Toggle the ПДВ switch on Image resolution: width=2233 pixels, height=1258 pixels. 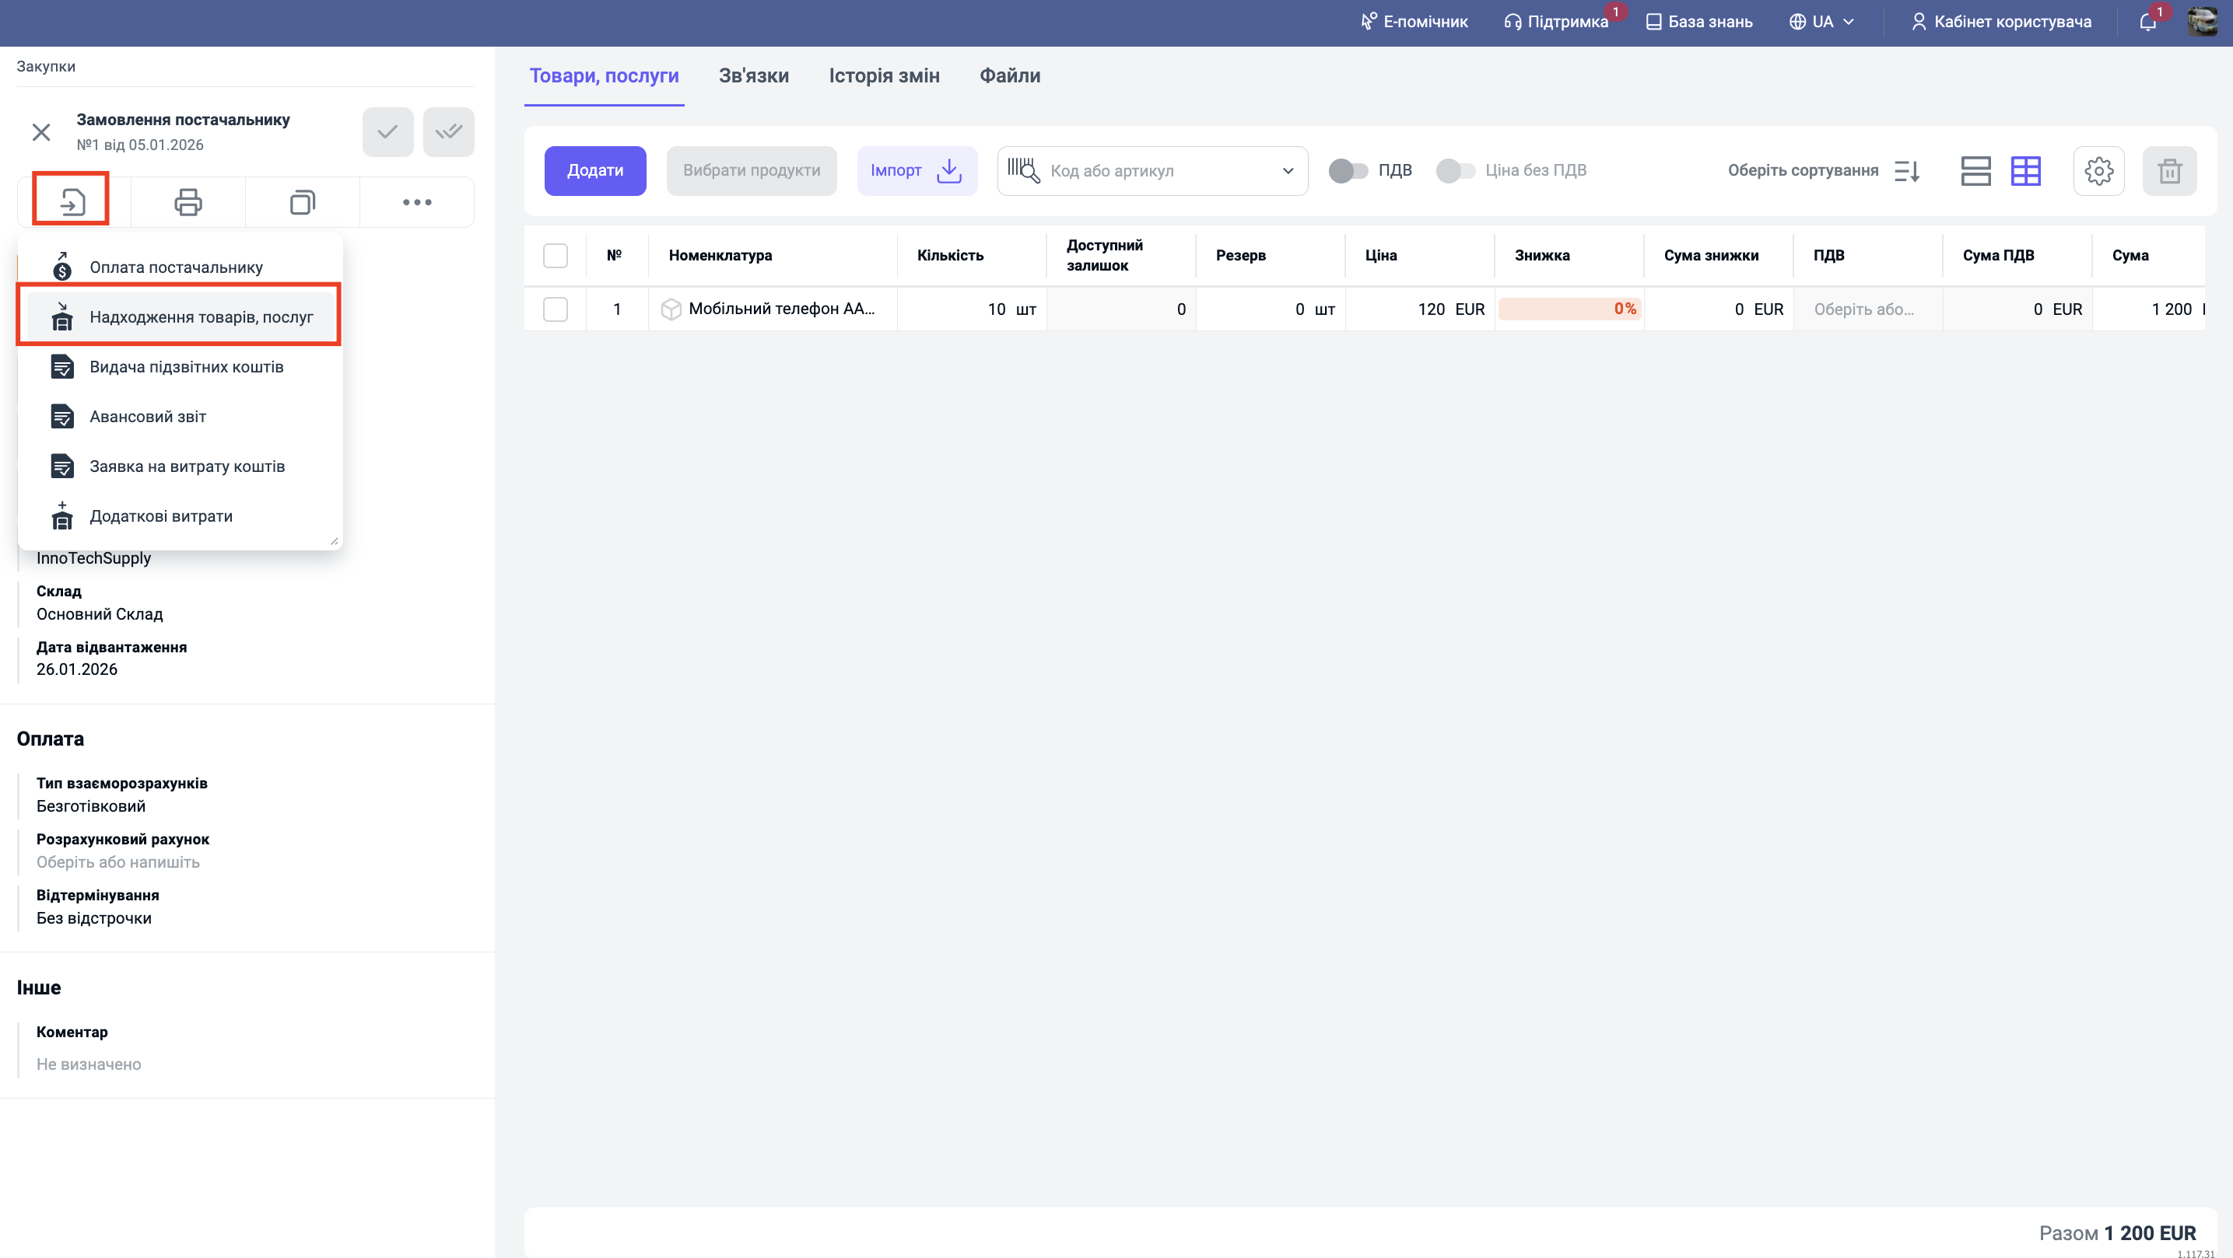(1348, 171)
